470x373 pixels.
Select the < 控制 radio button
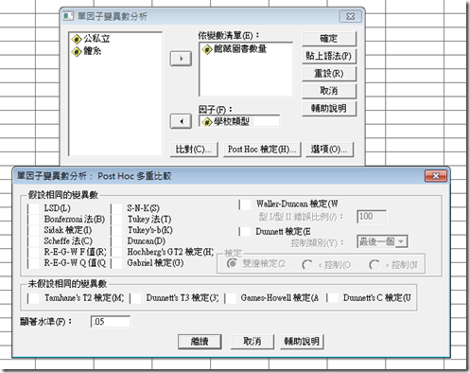click(307, 265)
